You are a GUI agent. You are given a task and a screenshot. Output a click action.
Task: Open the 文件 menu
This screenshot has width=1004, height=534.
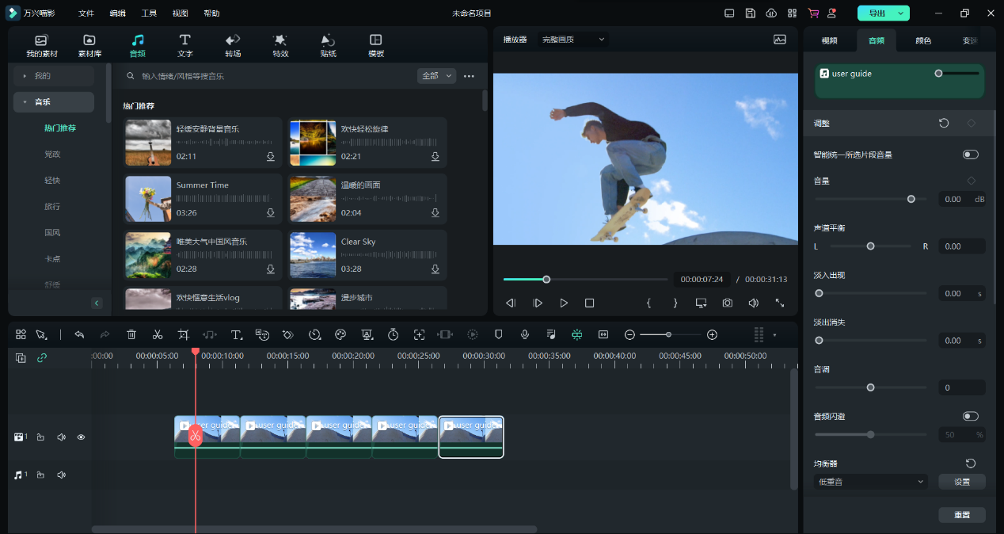tap(86, 13)
